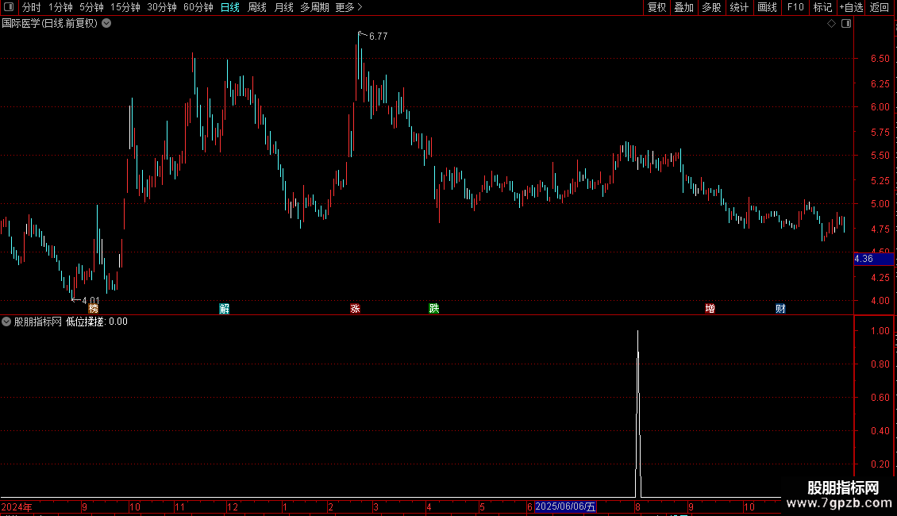The height and width of the screenshot is (516, 897).
Task: Click the 叠加 overlay button
Action: (684, 7)
